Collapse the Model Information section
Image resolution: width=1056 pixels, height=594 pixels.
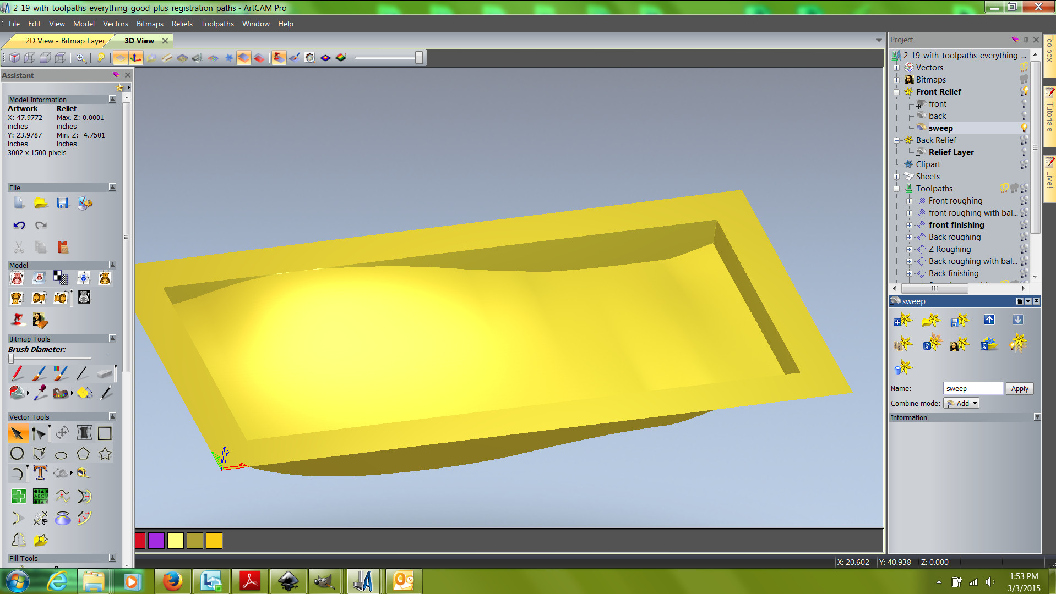tap(112, 99)
